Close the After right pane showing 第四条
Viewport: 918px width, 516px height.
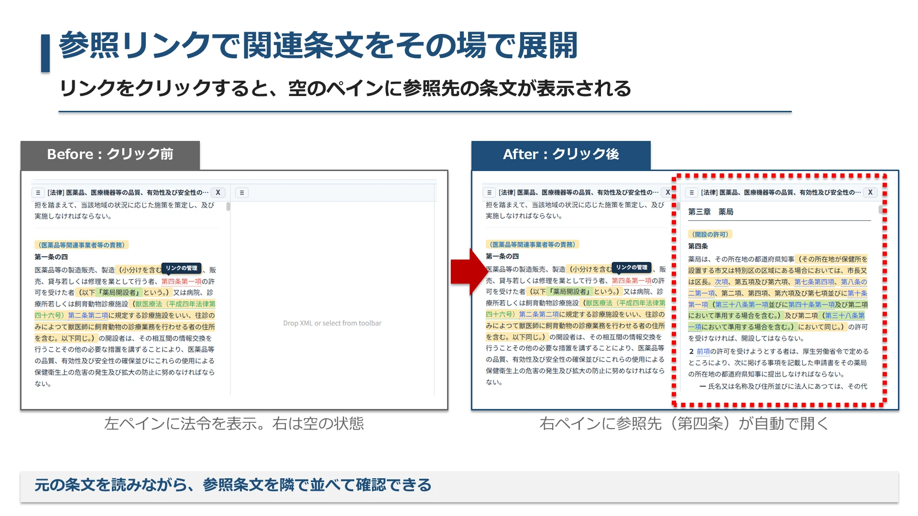point(870,193)
